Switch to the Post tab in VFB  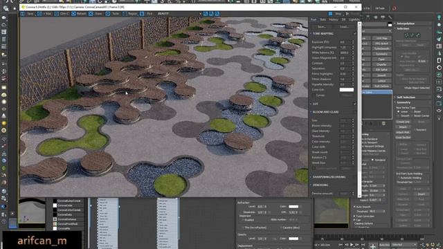tap(314, 19)
